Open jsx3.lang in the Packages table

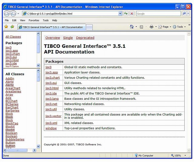pyautogui.click(x=52, y=99)
